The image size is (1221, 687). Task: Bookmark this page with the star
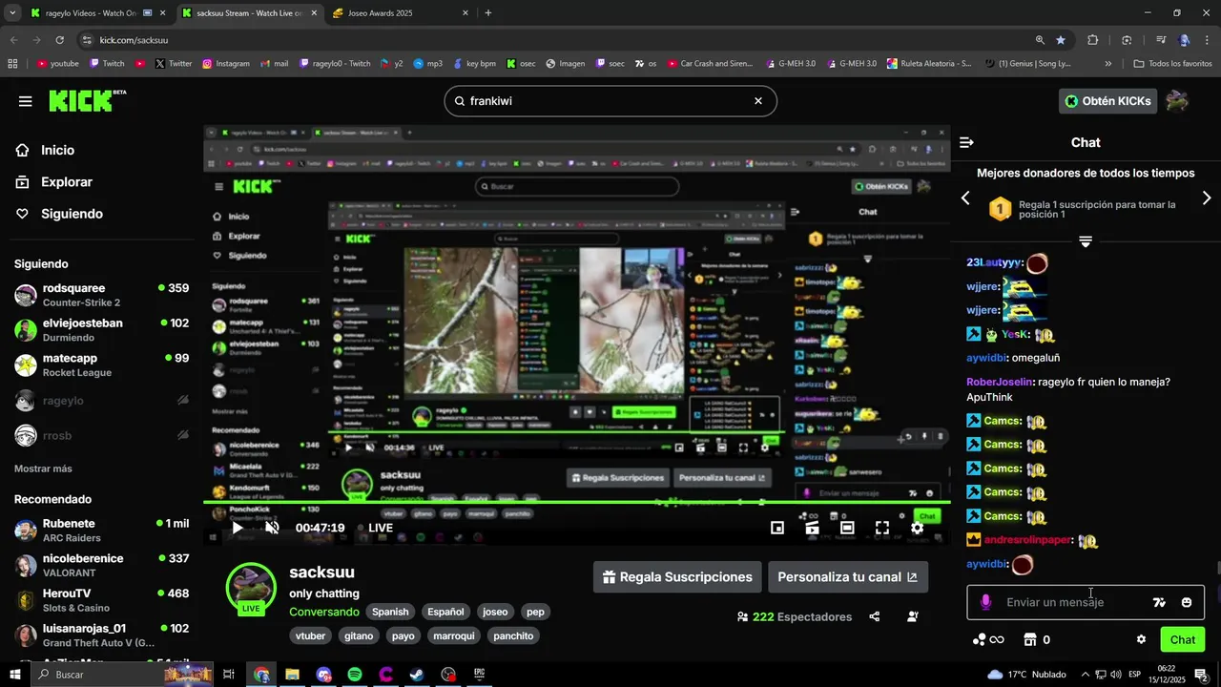click(x=1061, y=40)
